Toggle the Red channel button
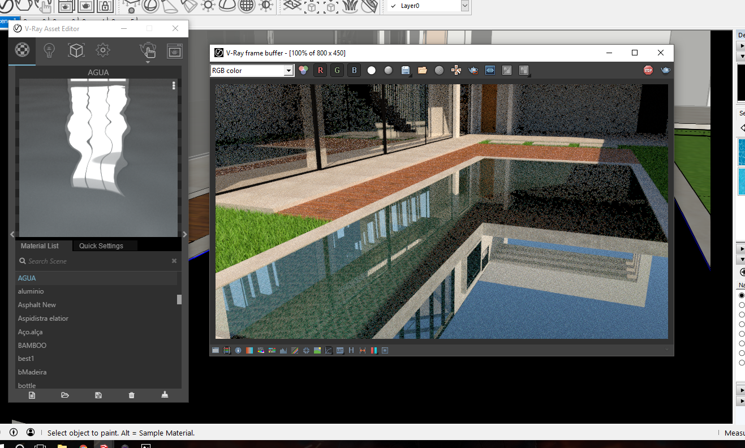Screen dimensions: 745x448 (x=321, y=70)
